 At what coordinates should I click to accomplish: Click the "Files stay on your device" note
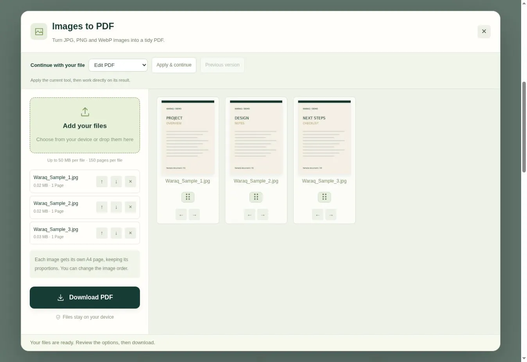pos(85,317)
